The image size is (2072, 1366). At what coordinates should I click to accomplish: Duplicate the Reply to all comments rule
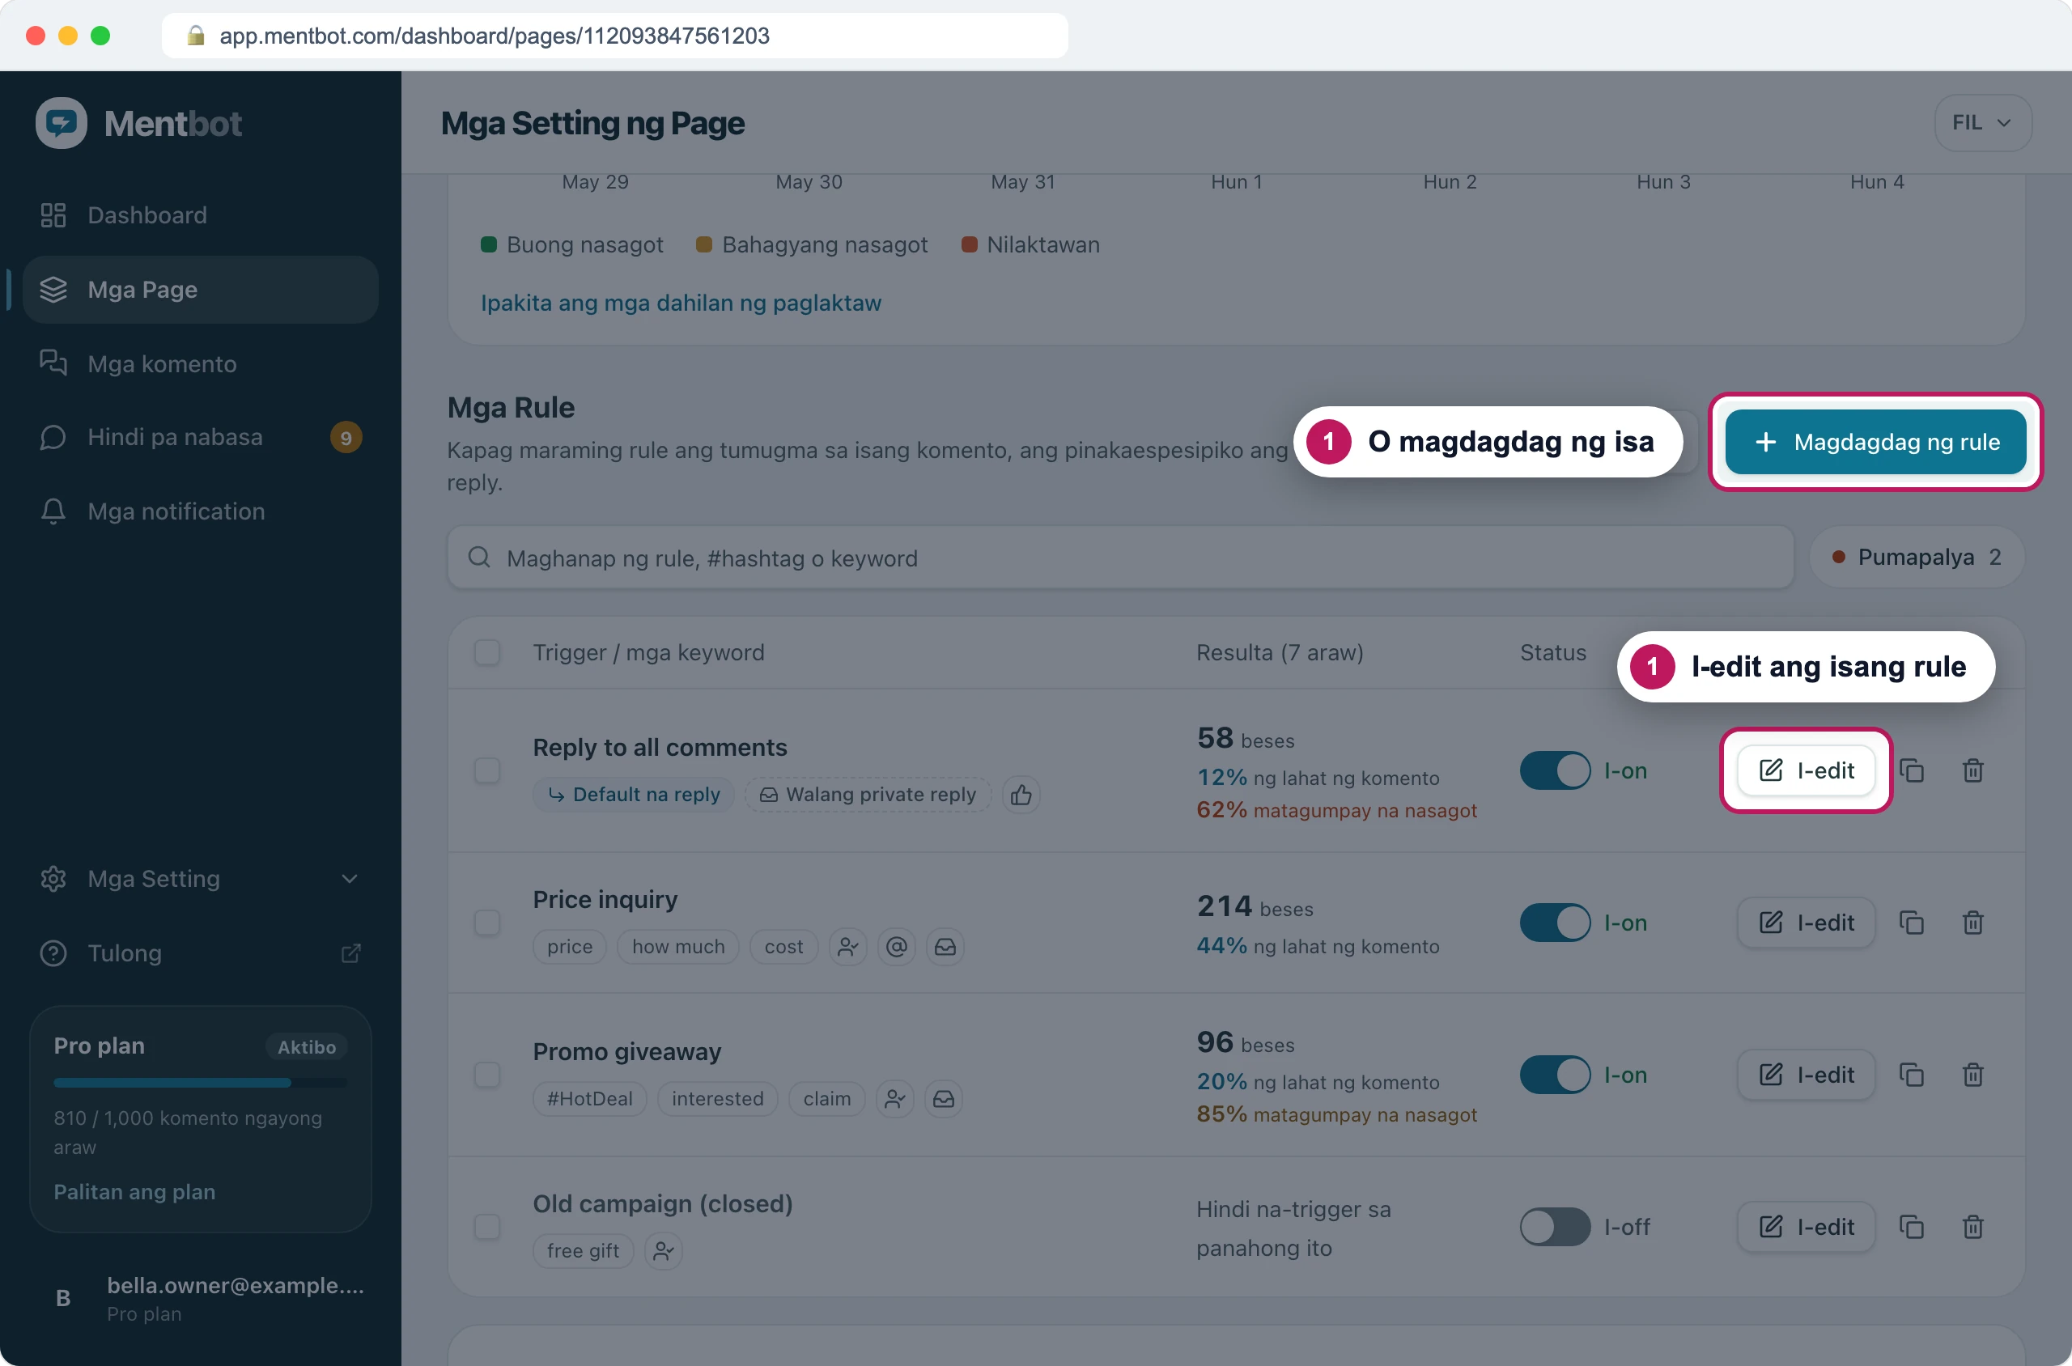[x=1912, y=771]
